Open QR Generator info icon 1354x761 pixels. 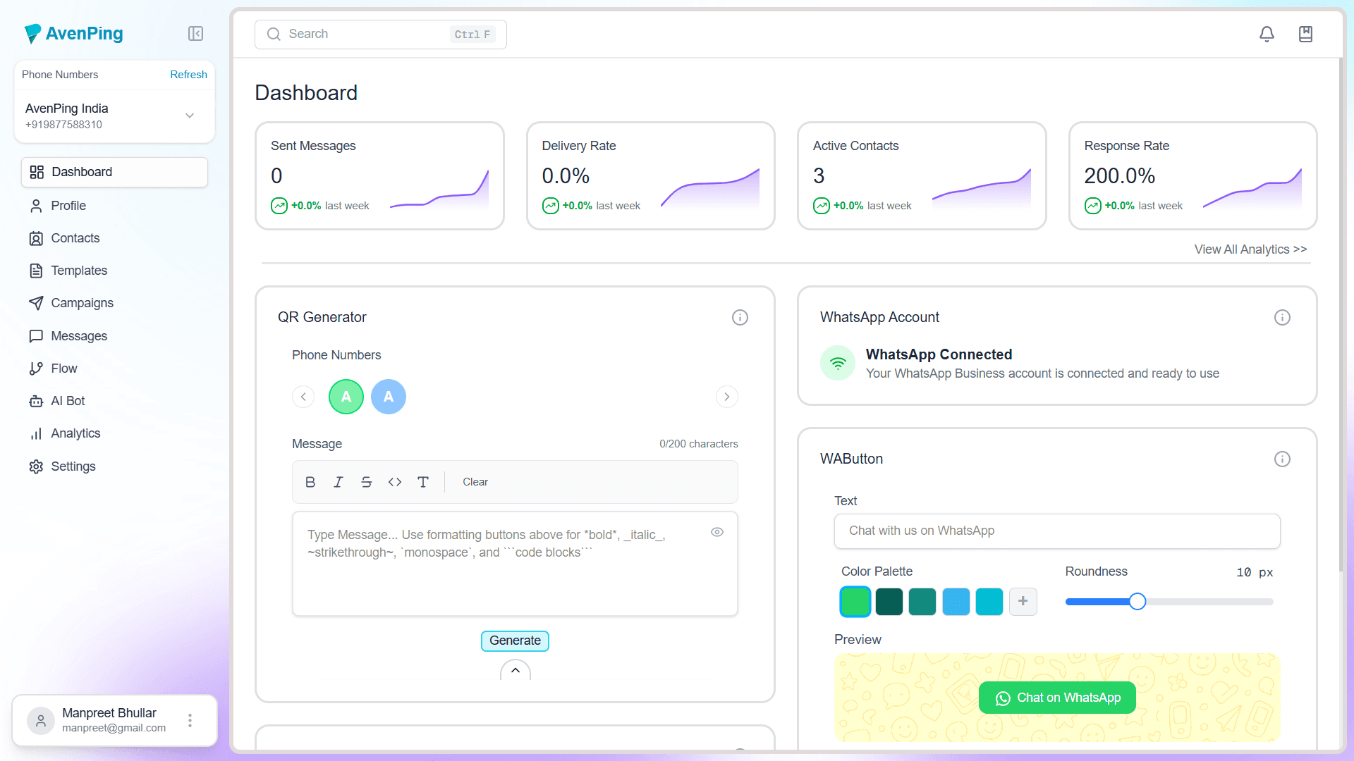tap(740, 317)
